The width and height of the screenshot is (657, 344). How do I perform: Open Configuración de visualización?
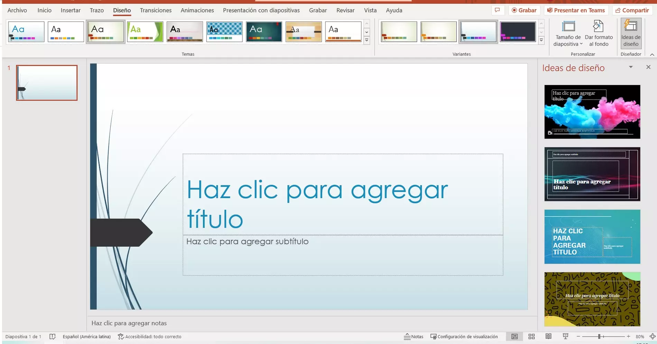coord(464,336)
